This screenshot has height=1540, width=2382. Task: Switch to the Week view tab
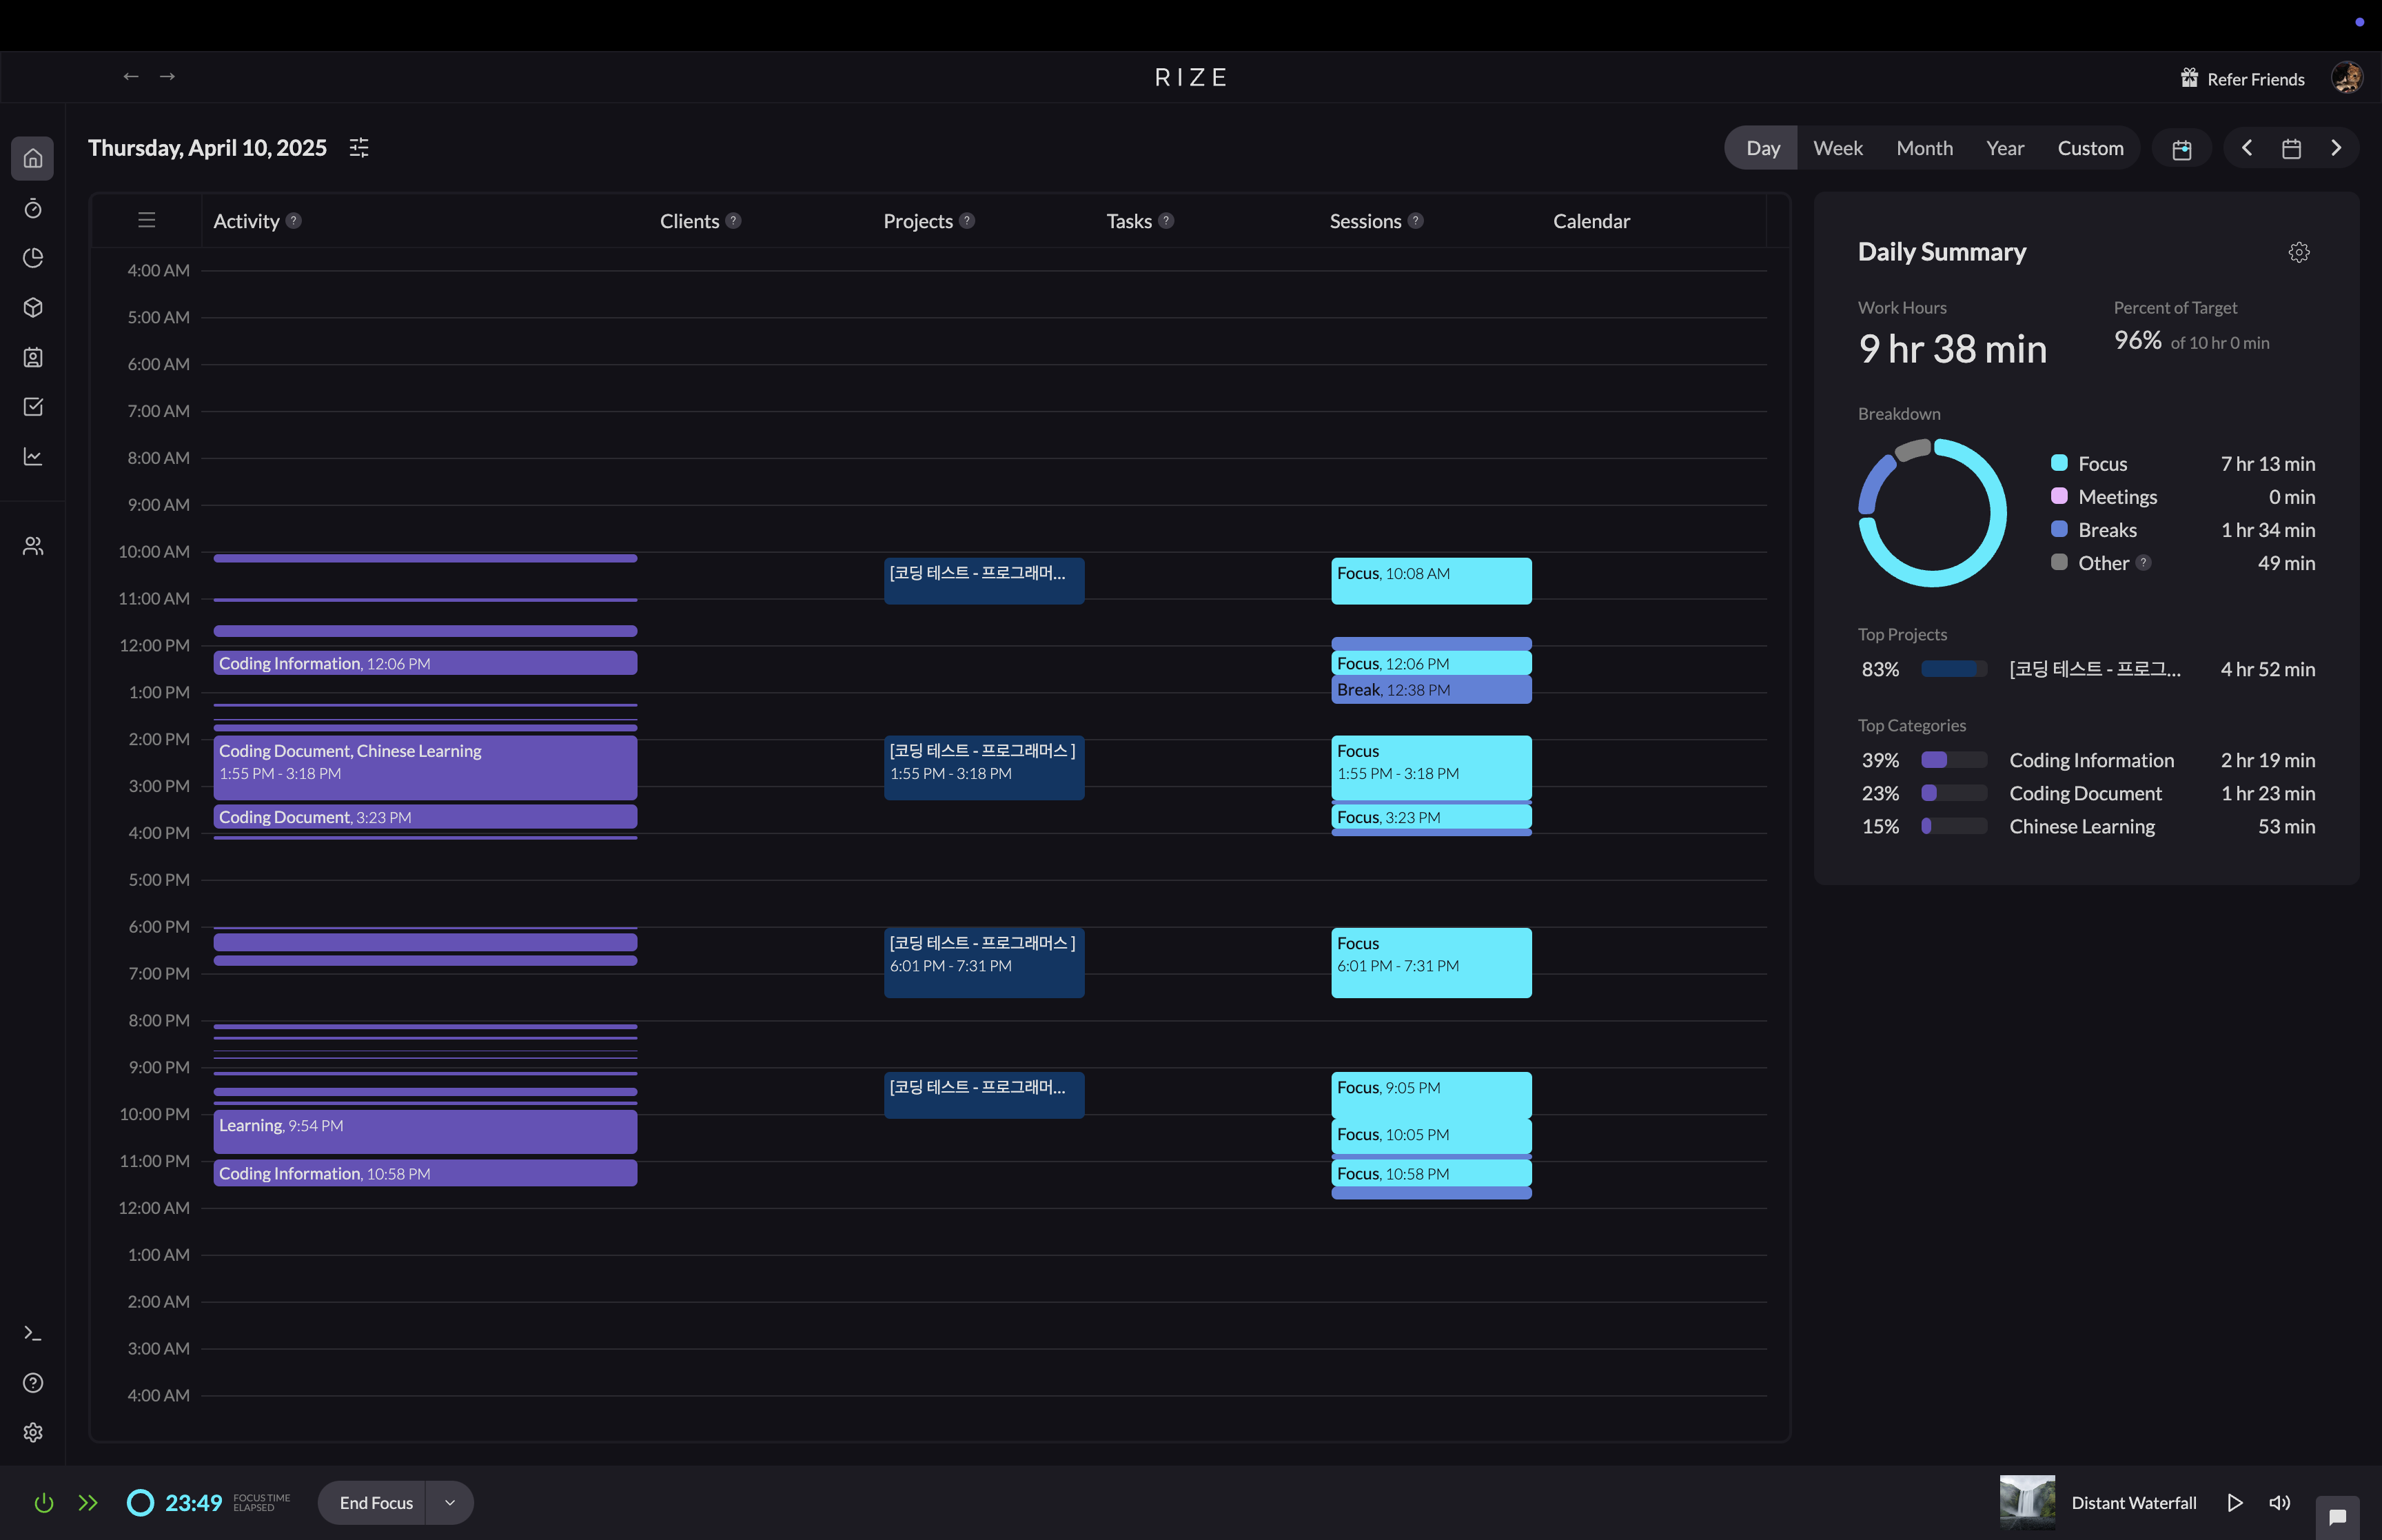1838,148
